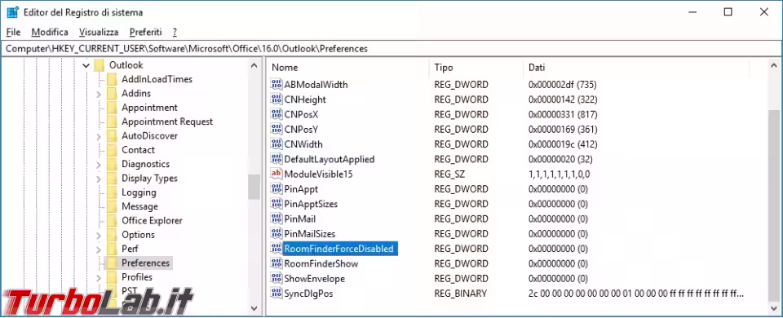Click values pane scroll down arrow

click(x=774, y=308)
